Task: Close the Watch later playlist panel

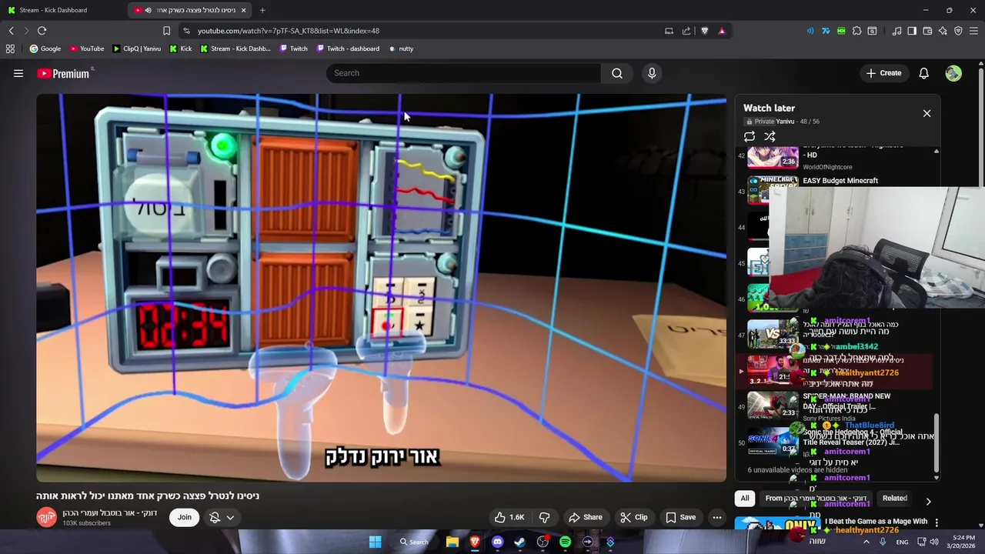Action: point(927,113)
